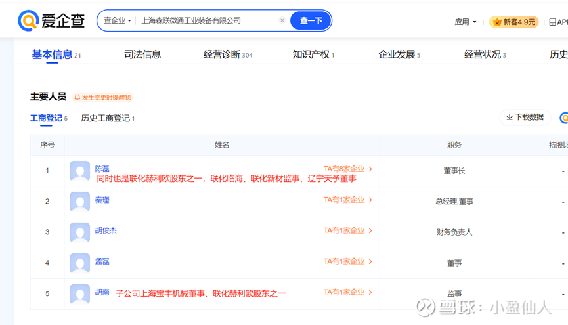Click the partly visible 历史 tab
The image size is (568, 325).
click(559, 54)
